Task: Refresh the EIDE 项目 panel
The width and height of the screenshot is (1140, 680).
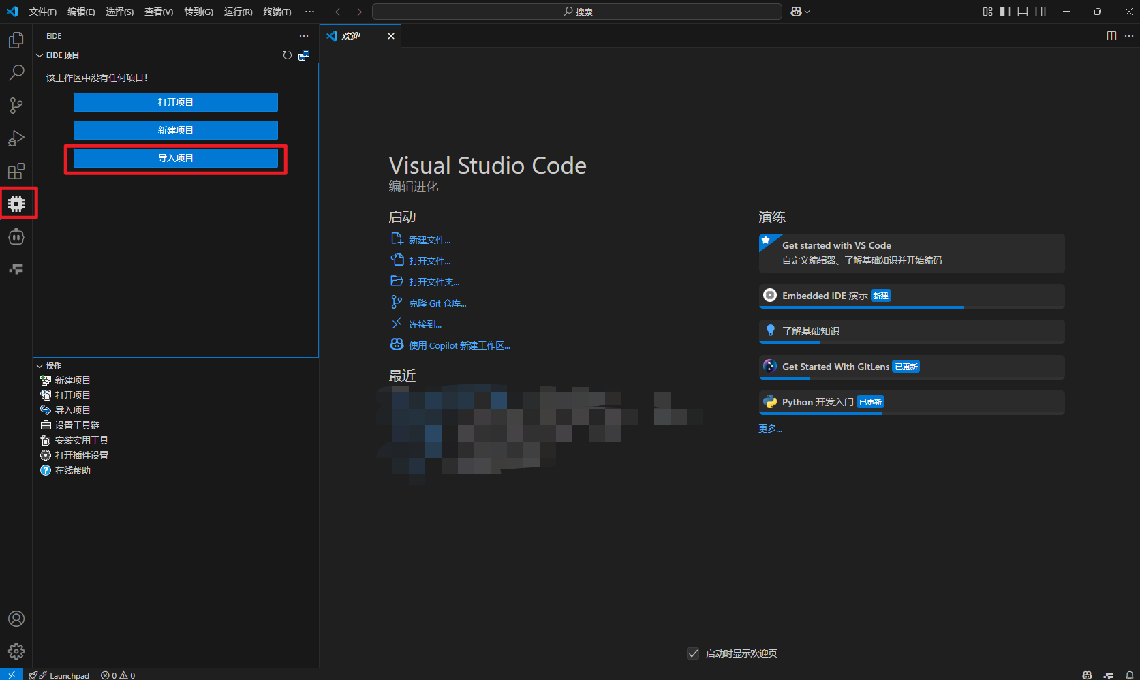Action: pyautogui.click(x=288, y=55)
